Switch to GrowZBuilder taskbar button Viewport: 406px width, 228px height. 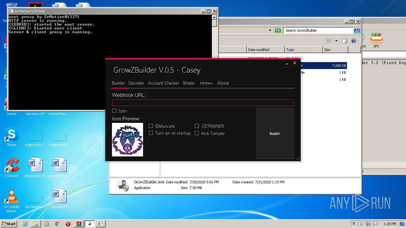click(90, 224)
